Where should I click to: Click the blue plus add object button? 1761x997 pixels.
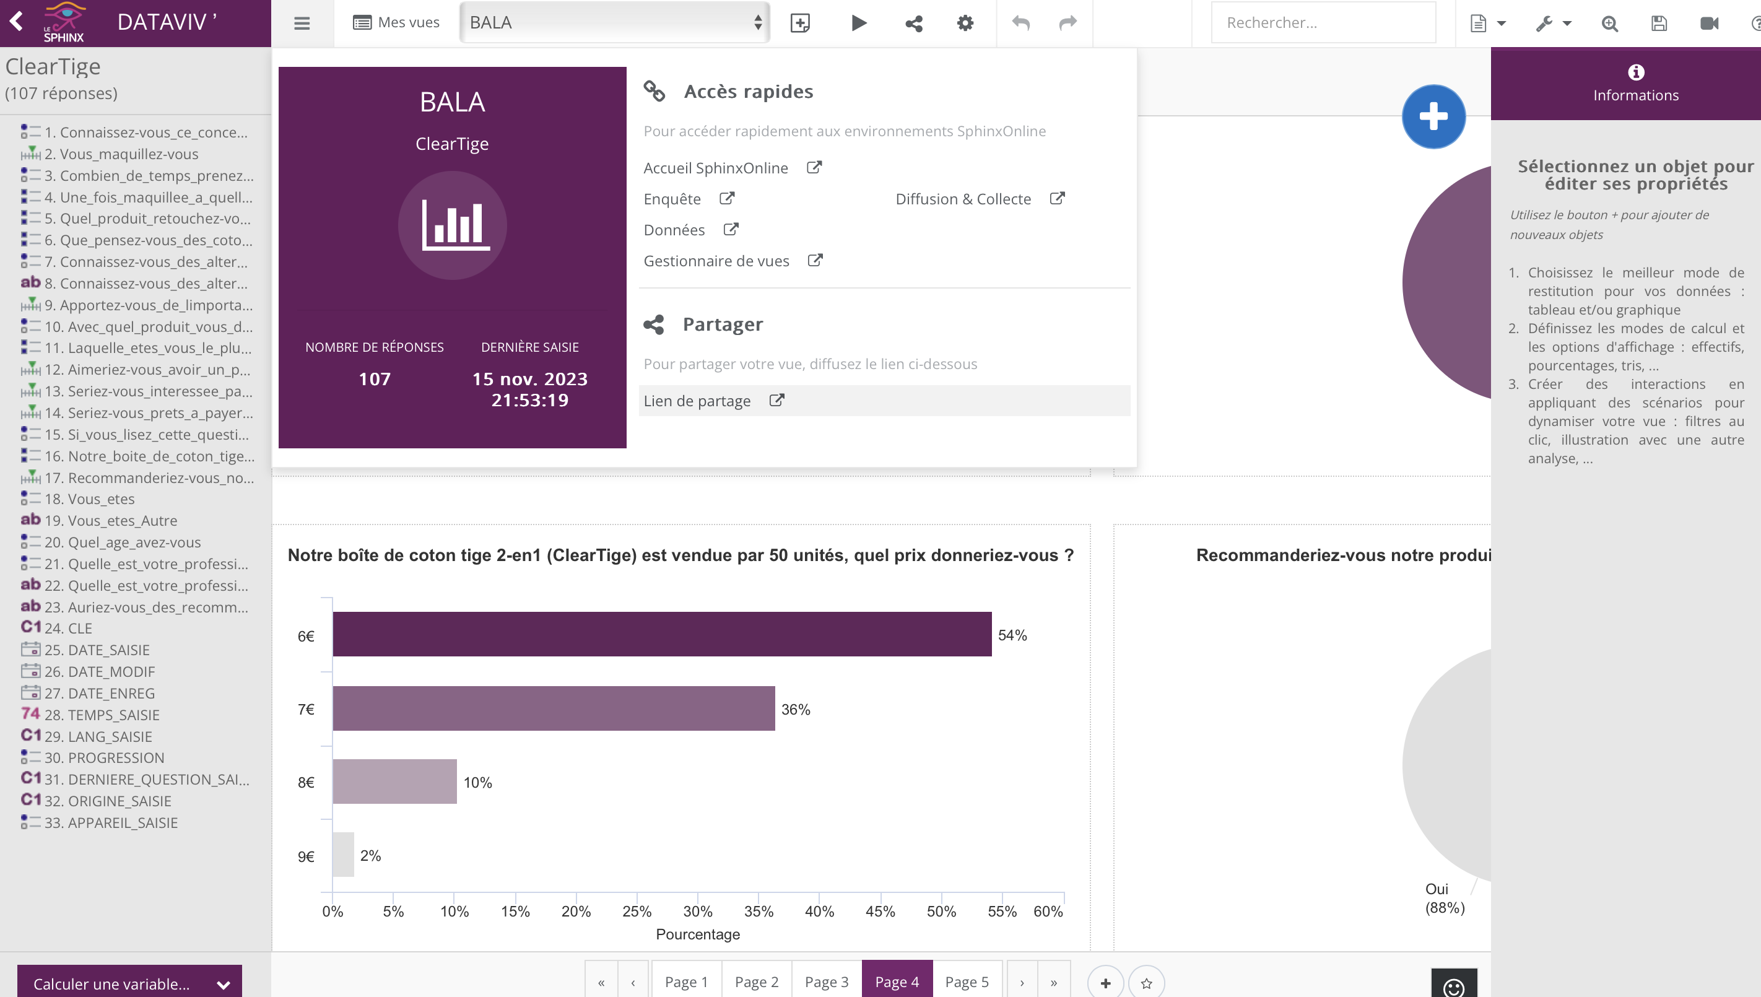coord(1433,116)
